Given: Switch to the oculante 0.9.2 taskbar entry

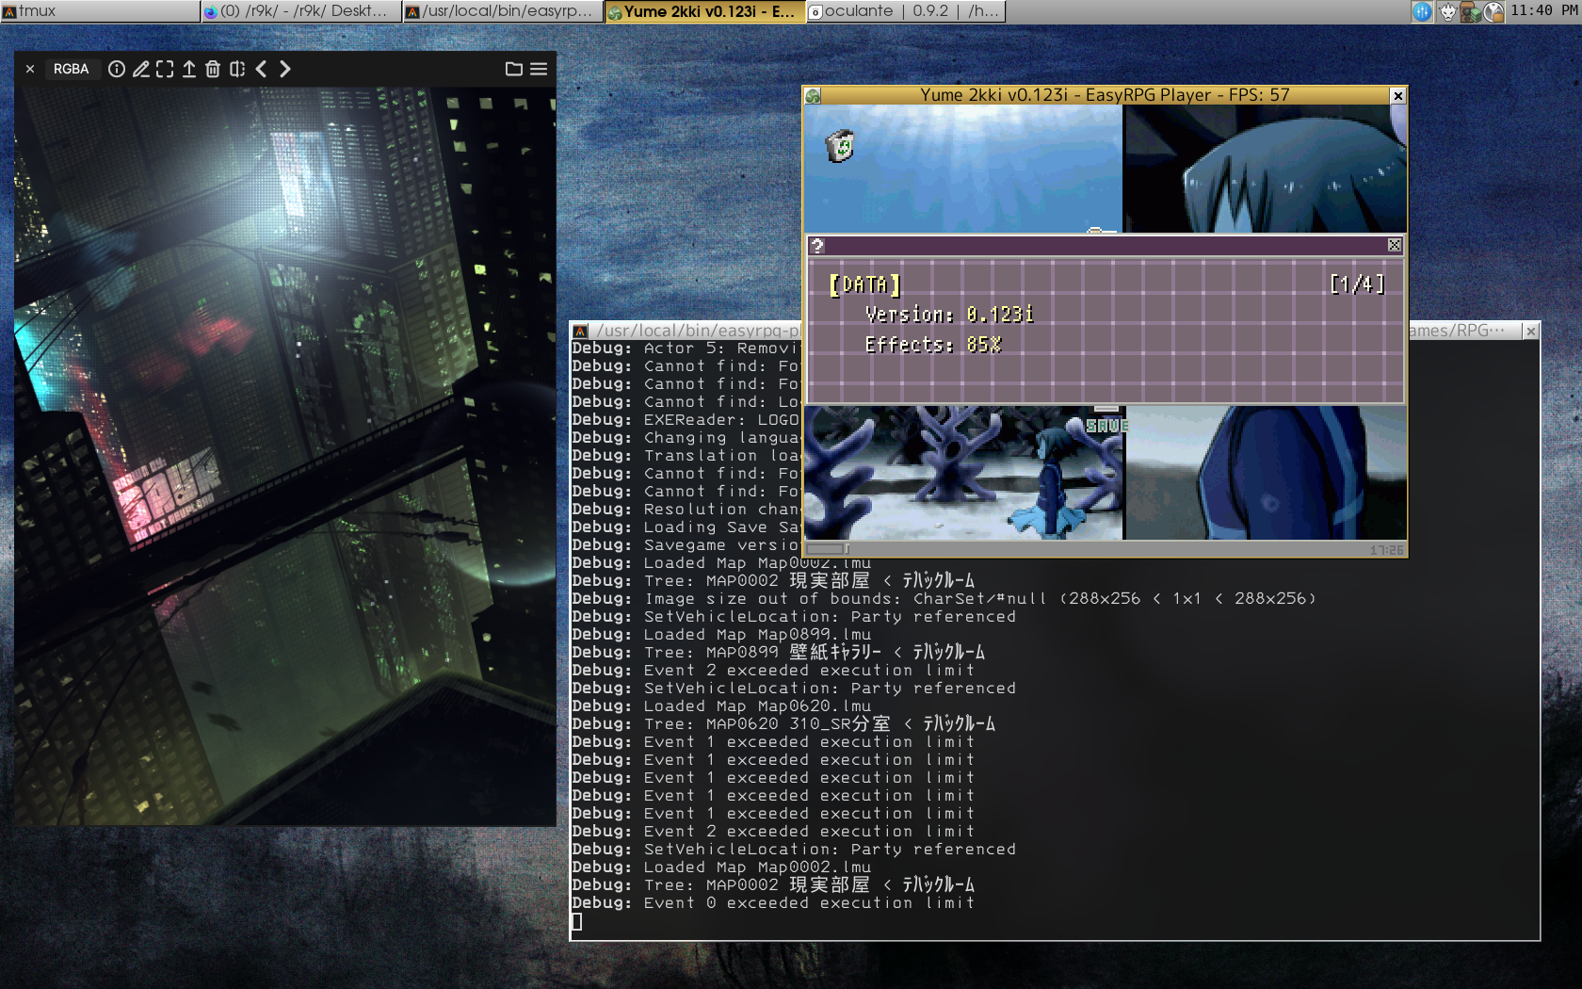Looking at the screenshot, I should pyautogui.click(x=906, y=11).
